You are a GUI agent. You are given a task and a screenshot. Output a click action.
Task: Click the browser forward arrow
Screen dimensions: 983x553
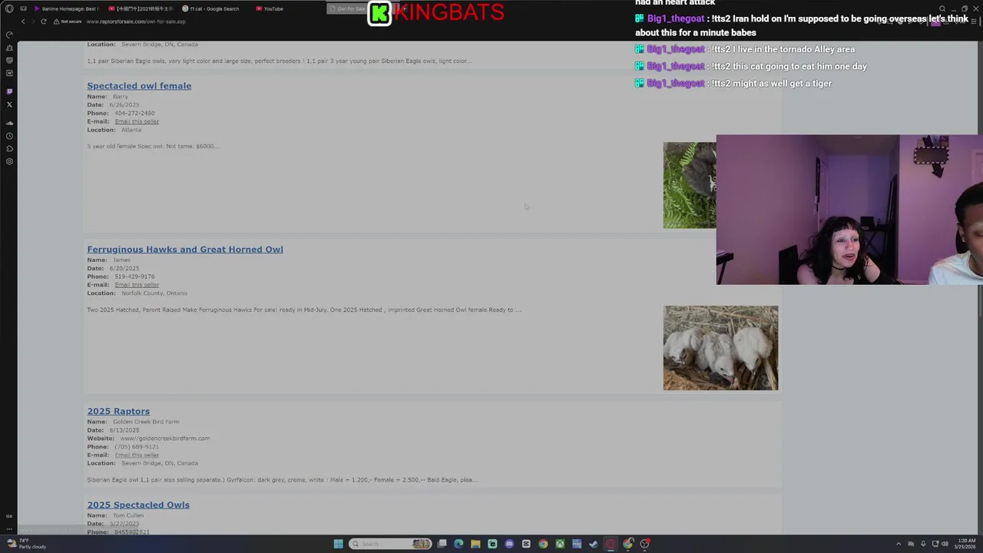click(x=33, y=22)
